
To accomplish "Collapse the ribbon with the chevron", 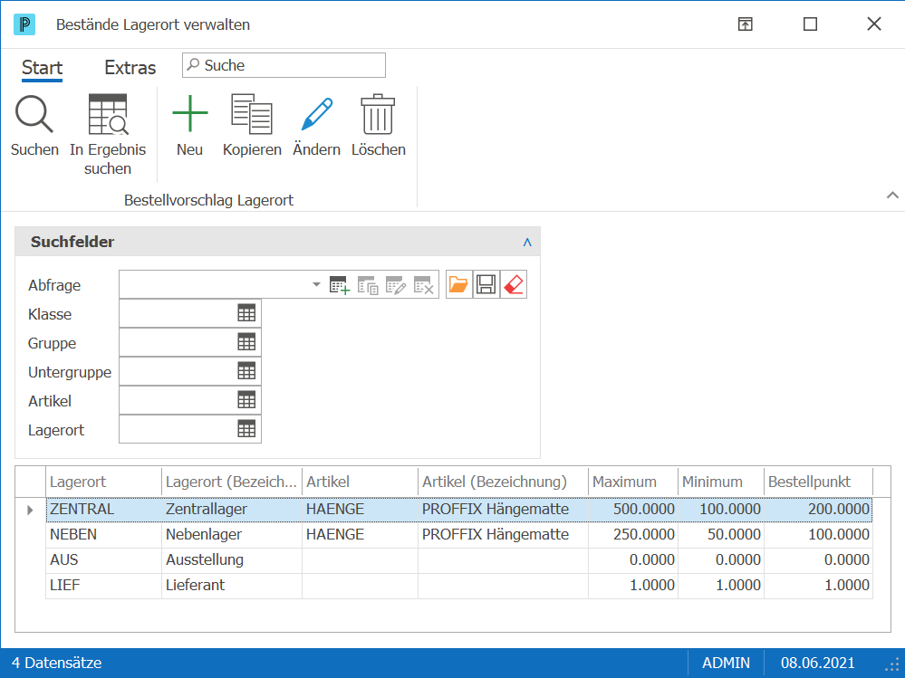I will 892,195.
